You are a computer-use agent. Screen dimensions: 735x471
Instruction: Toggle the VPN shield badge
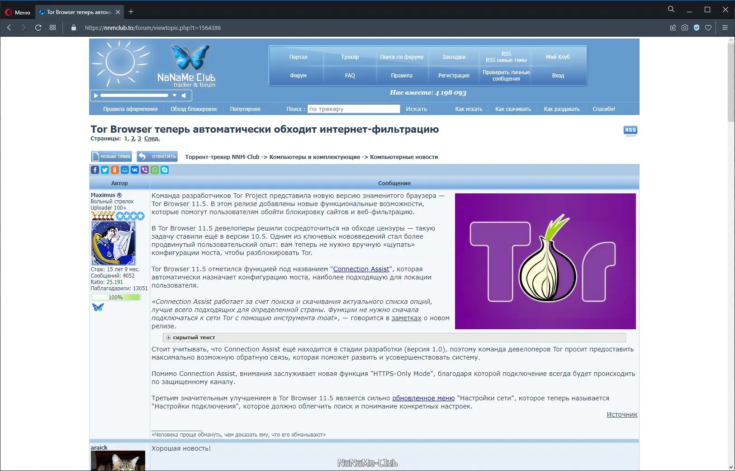point(696,27)
